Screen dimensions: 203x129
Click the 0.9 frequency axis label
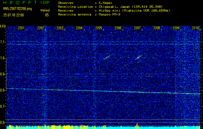pyautogui.click(x=3, y=74)
